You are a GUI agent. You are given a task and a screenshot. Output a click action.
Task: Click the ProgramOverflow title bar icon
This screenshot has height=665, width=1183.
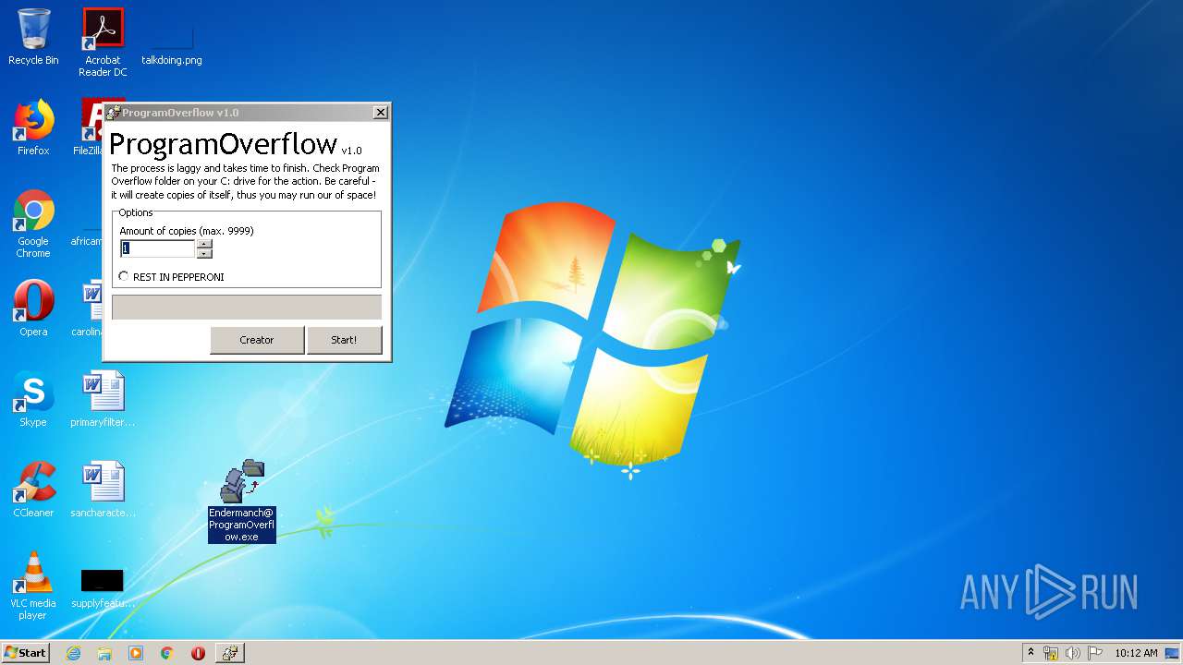(113, 113)
